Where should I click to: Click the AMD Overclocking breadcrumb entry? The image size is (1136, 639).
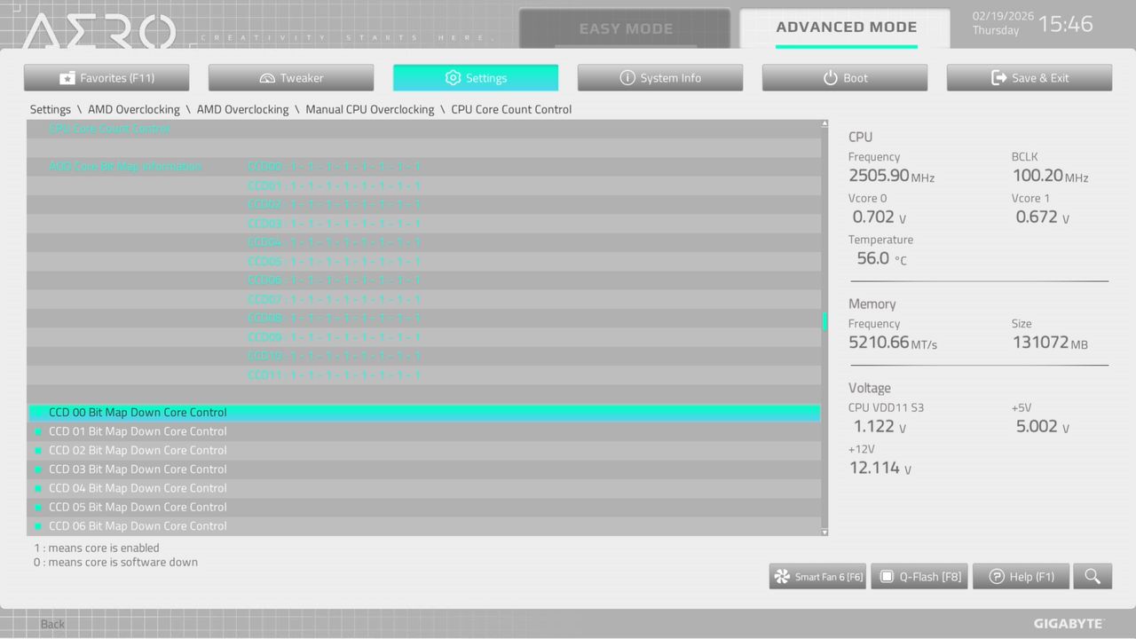[x=133, y=109]
